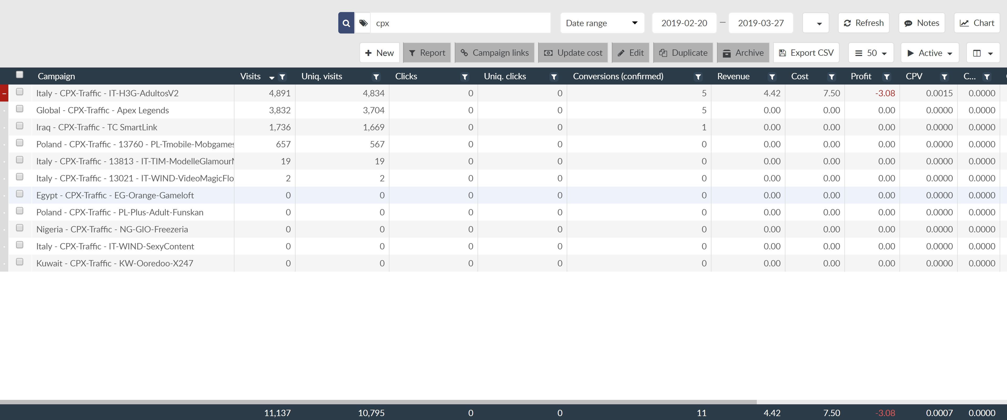Click the Revenue column filter icon
Image resolution: width=1007 pixels, height=420 pixels.
pyautogui.click(x=772, y=77)
